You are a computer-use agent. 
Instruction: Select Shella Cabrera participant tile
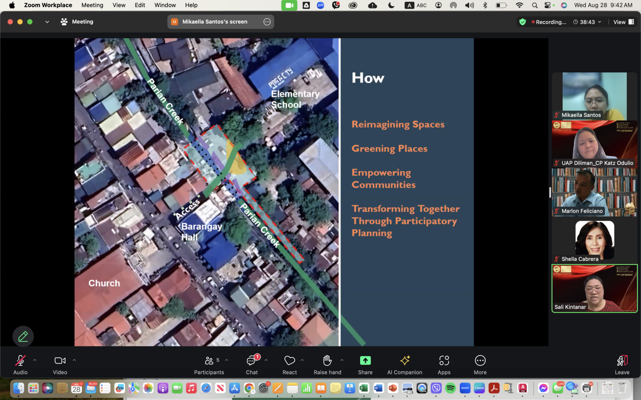[x=595, y=240]
